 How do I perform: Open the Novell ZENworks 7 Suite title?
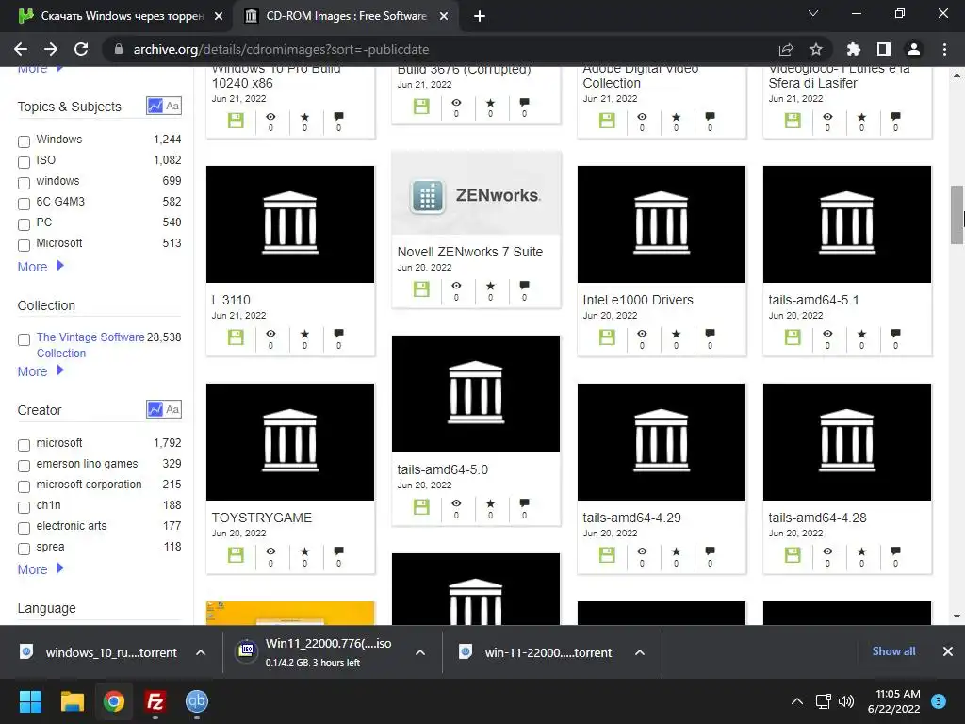pos(470,252)
